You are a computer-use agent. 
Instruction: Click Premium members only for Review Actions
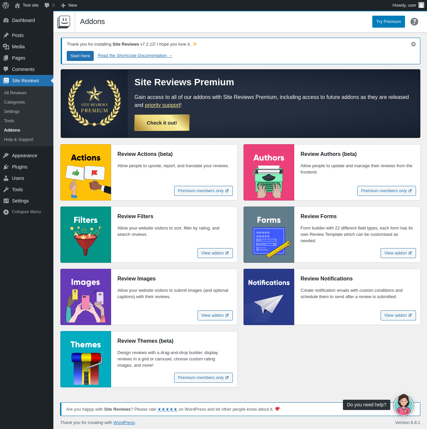[x=203, y=191]
